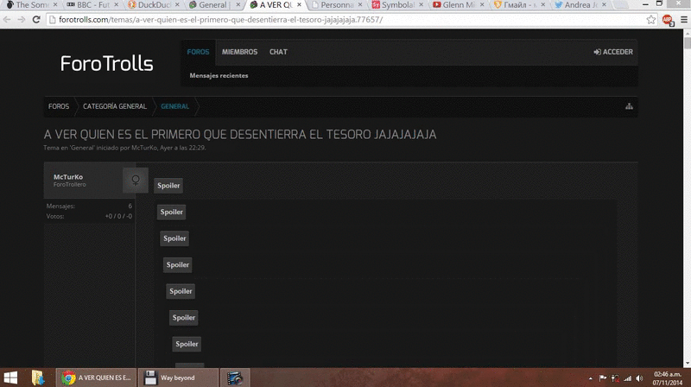Reload the page with refresh icon
This screenshot has height=387, width=691.
point(36,19)
